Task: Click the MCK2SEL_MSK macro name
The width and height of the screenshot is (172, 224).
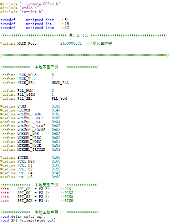Action: point(29,114)
